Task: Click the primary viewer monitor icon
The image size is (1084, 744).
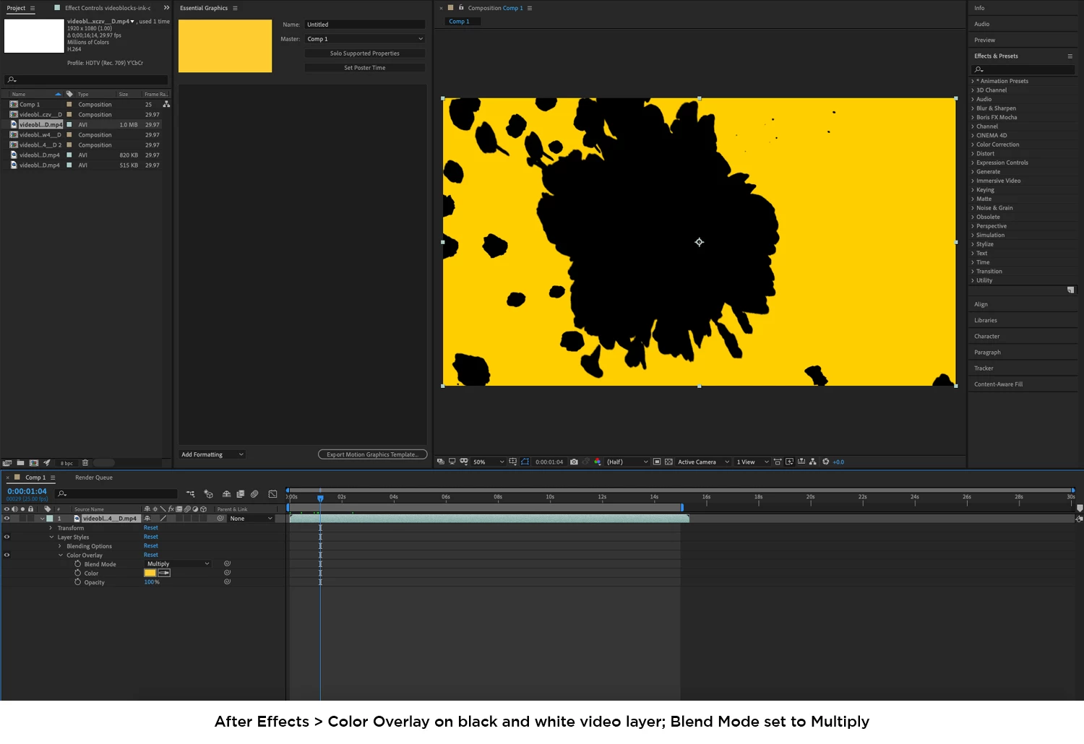Action: (452, 462)
